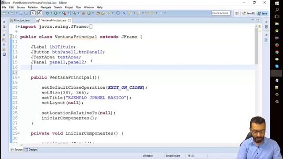Open the File menu
283x159 pixels.
[x=4, y=8]
